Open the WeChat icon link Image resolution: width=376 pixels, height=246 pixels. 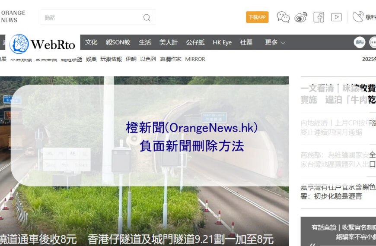pyautogui.click(x=283, y=17)
